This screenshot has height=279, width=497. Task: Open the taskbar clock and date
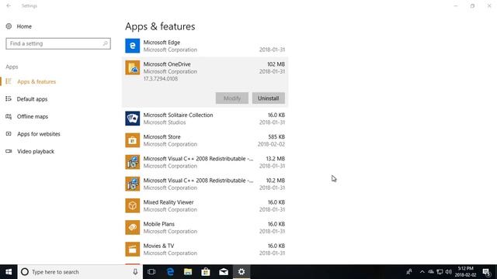465,272
